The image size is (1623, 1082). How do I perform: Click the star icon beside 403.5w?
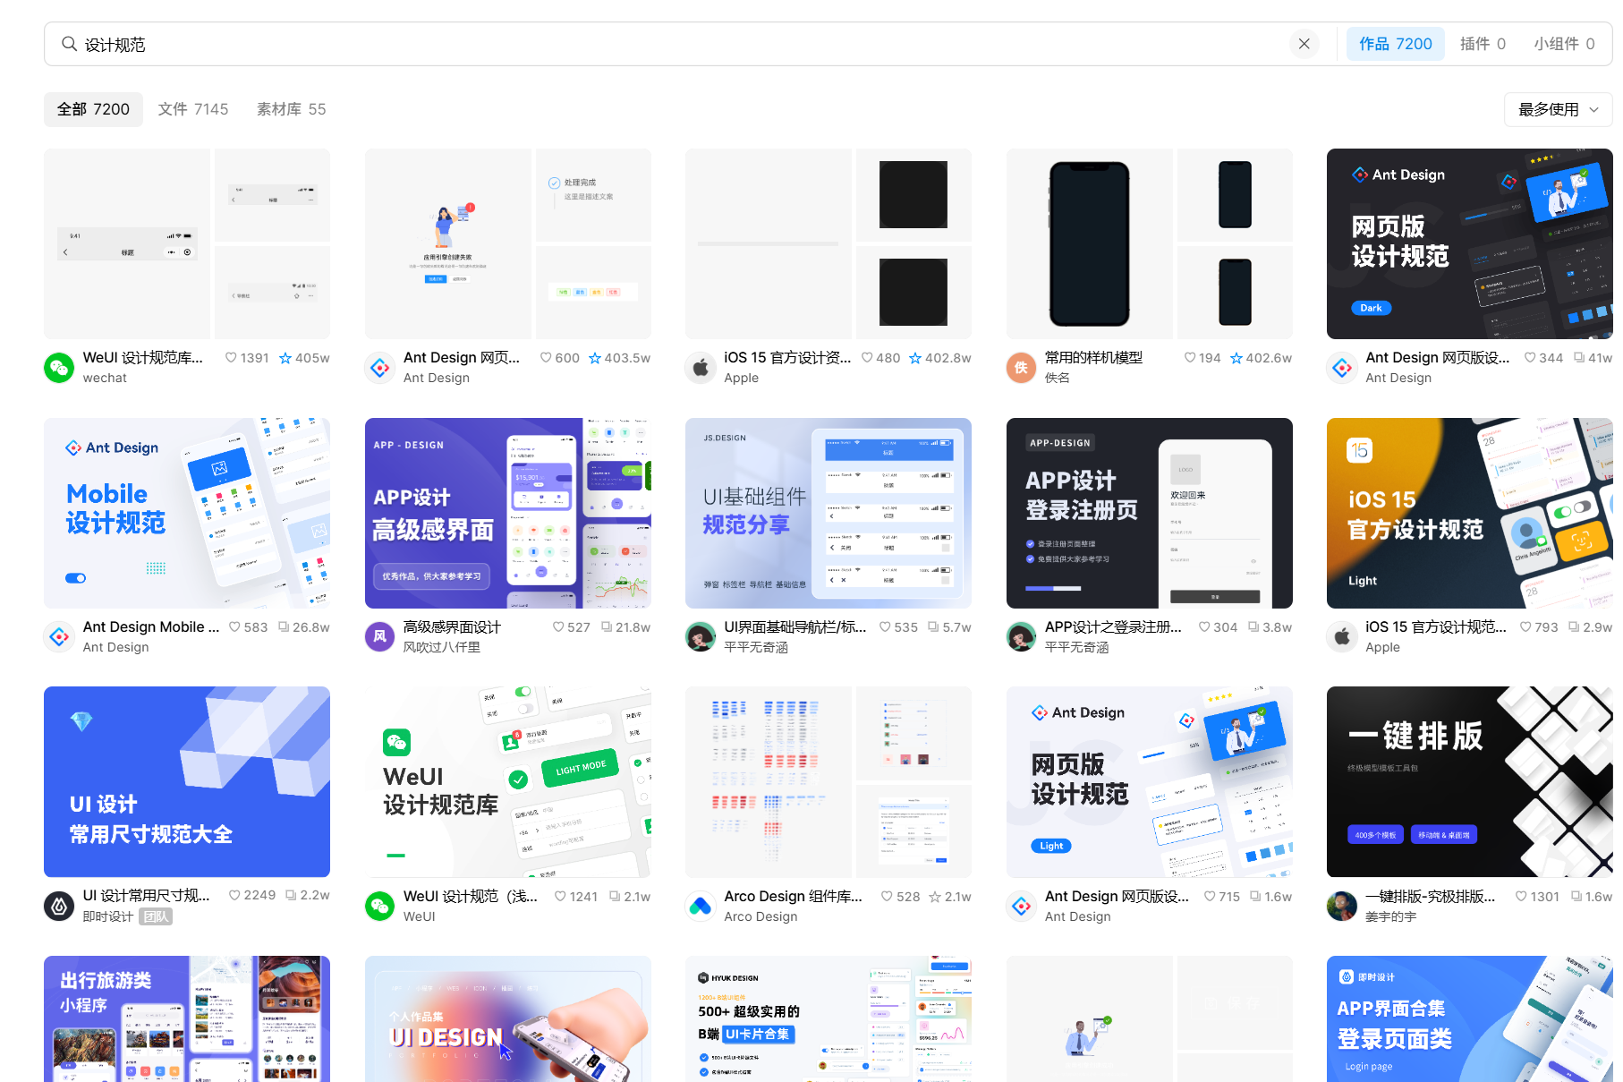[595, 358]
